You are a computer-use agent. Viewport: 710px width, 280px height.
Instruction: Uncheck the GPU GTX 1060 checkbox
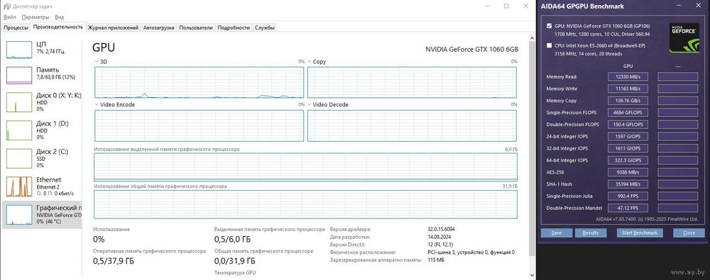coord(550,26)
